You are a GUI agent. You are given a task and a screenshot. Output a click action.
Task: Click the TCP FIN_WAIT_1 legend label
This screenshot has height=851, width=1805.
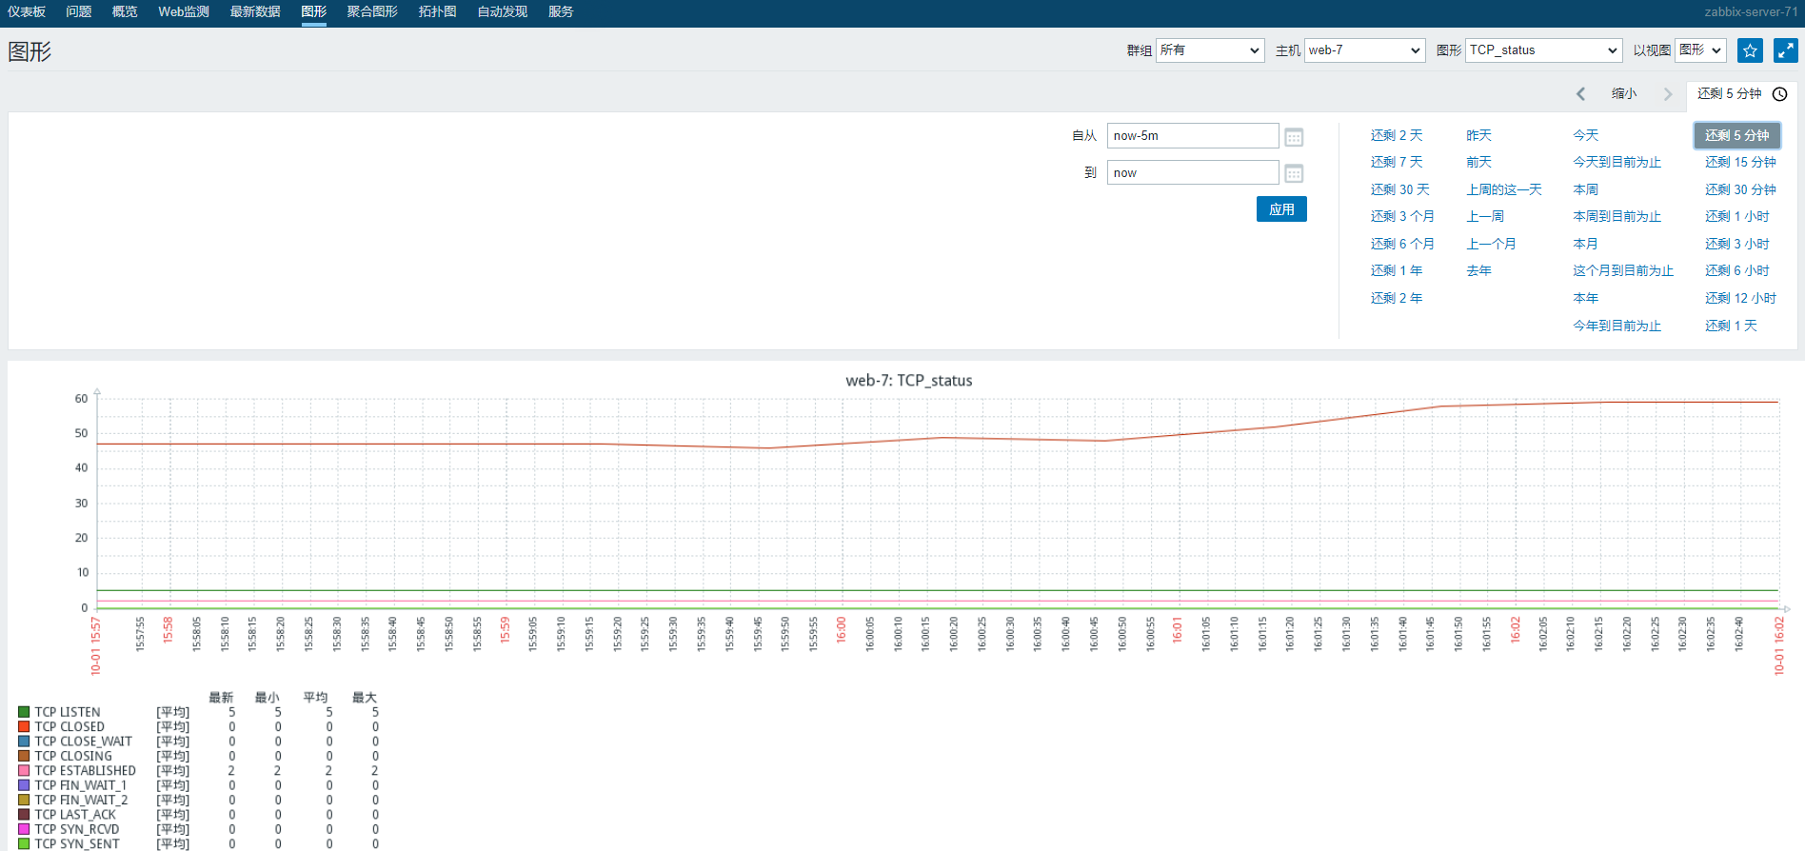point(81,785)
